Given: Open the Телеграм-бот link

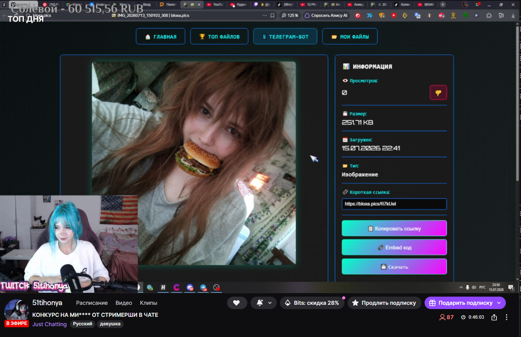Looking at the screenshot, I should (285, 36).
